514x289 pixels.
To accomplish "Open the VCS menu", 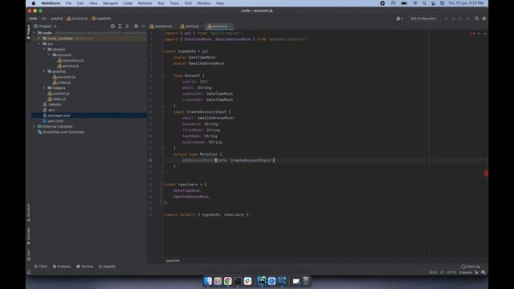I will [x=188, y=3].
